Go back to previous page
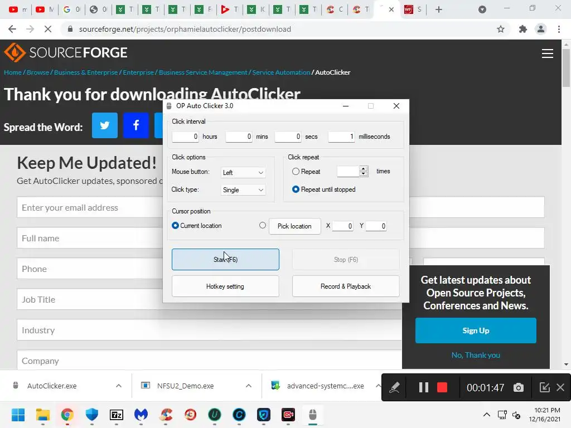Screen dimensions: 571x428 12,29
